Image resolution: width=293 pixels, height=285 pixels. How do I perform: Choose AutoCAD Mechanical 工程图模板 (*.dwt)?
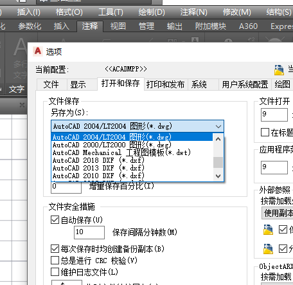click(x=132, y=152)
